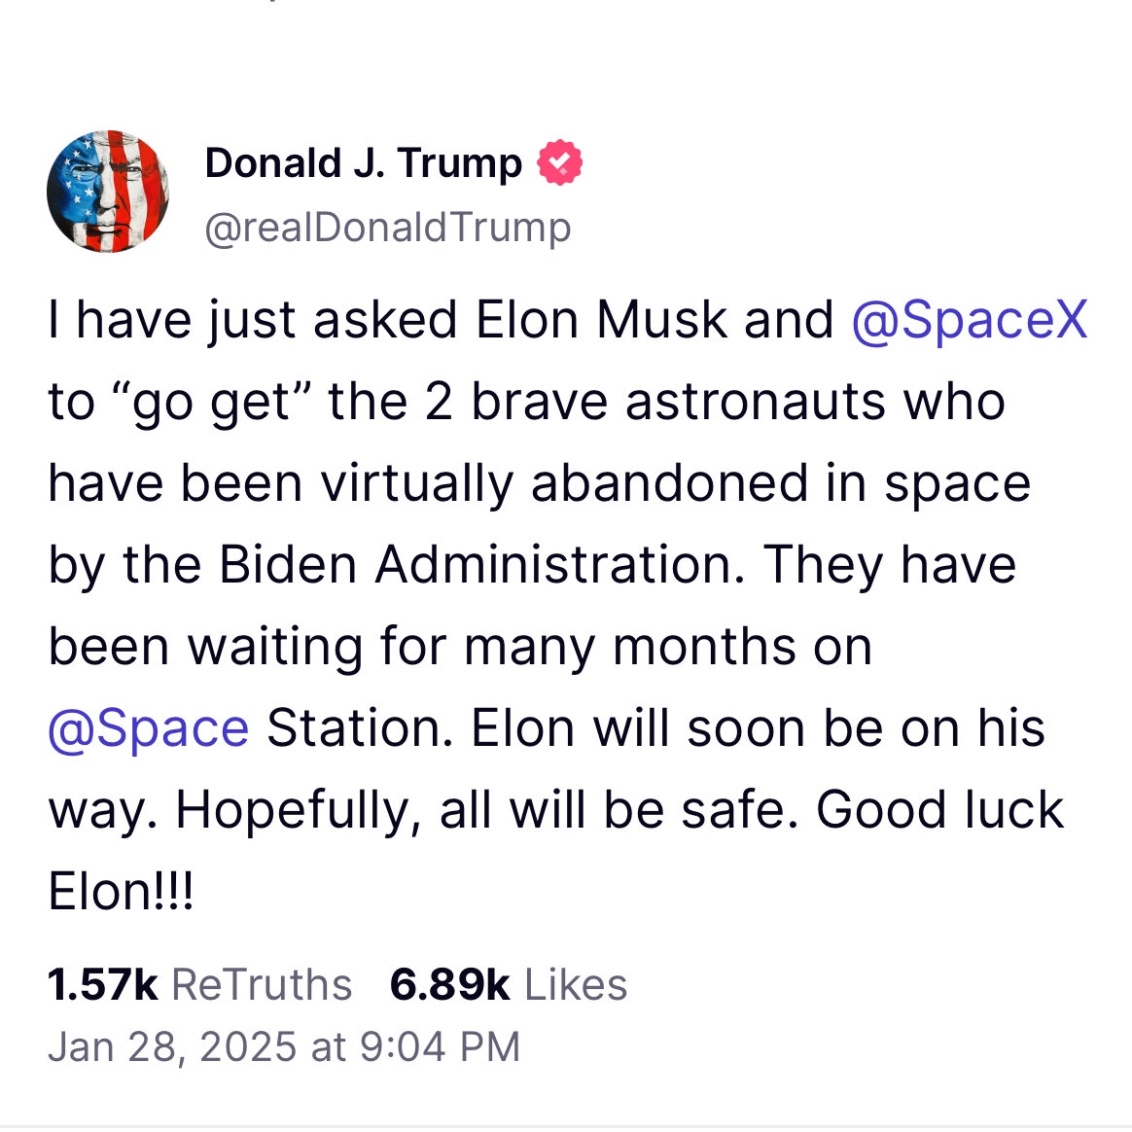Select the bold 1.57k count
Screen dimensions: 1132x1132
102,985
